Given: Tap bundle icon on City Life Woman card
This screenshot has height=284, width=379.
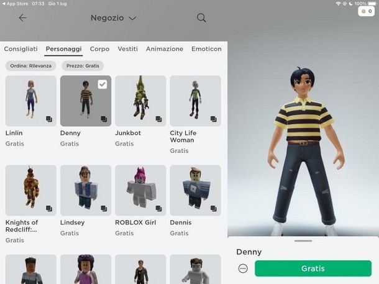Looking at the screenshot, I should (x=214, y=119).
